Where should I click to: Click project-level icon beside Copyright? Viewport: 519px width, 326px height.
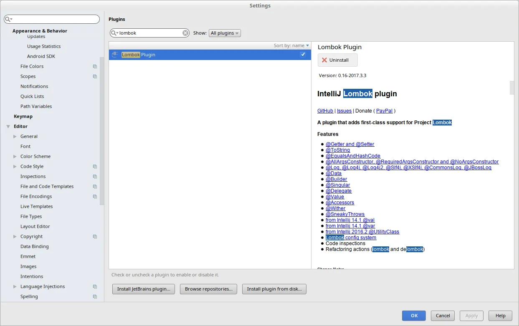95,236
